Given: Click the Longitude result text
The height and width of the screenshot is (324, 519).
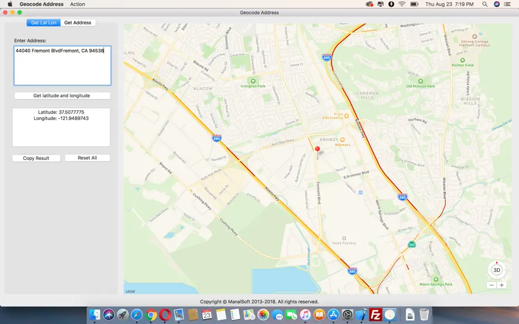Looking at the screenshot, I should (x=61, y=118).
